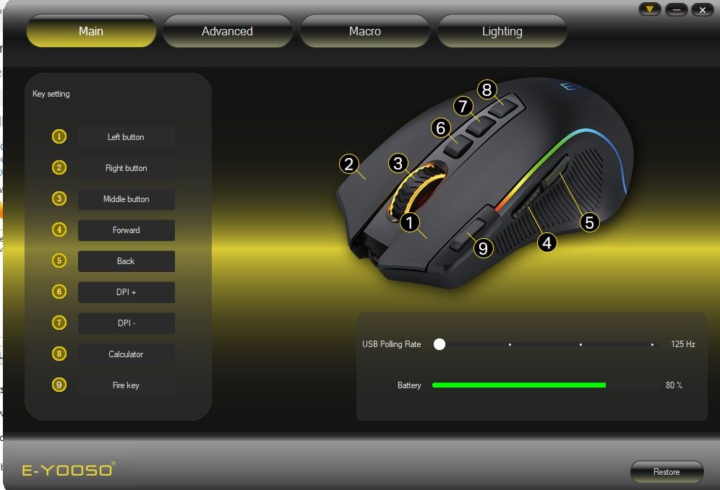Change the Back key assignment
The image size is (720, 490).
[x=127, y=261]
